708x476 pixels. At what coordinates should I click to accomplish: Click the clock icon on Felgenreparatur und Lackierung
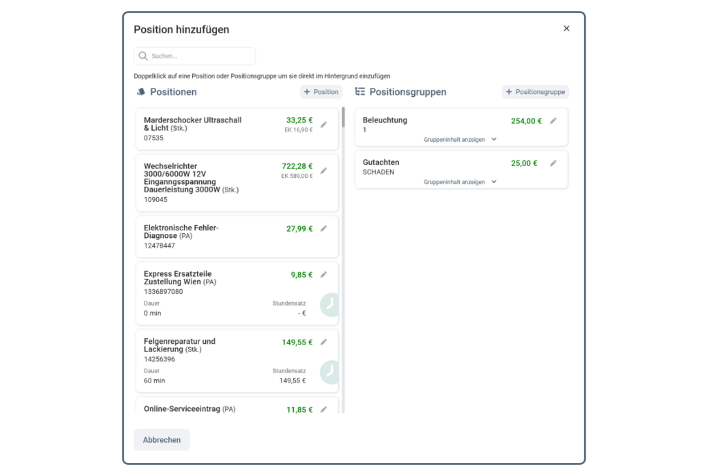click(330, 372)
